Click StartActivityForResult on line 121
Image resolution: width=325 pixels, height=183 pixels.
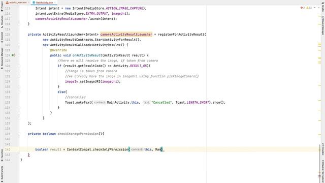tap(115, 40)
